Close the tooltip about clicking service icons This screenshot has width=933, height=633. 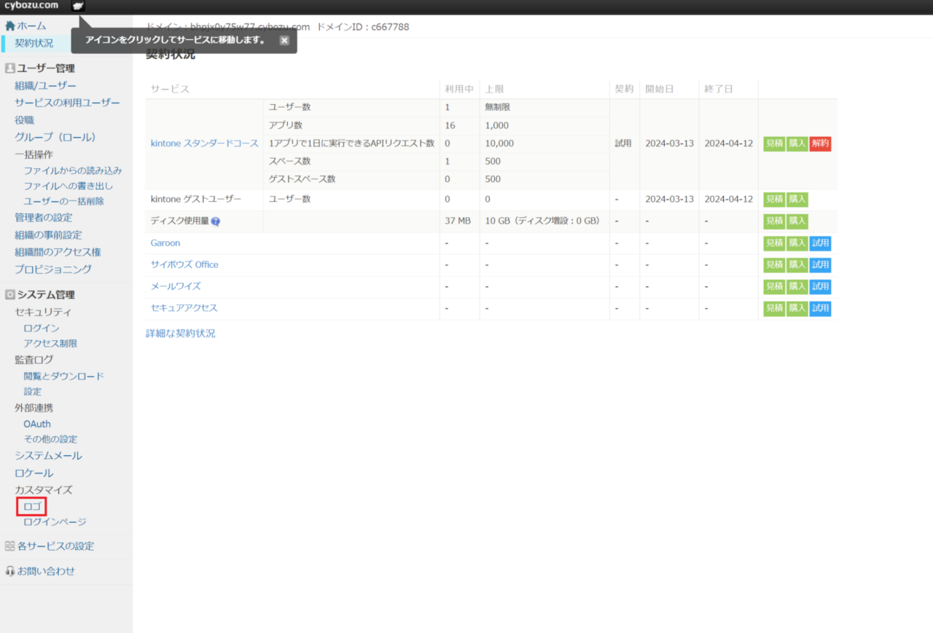click(284, 41)
